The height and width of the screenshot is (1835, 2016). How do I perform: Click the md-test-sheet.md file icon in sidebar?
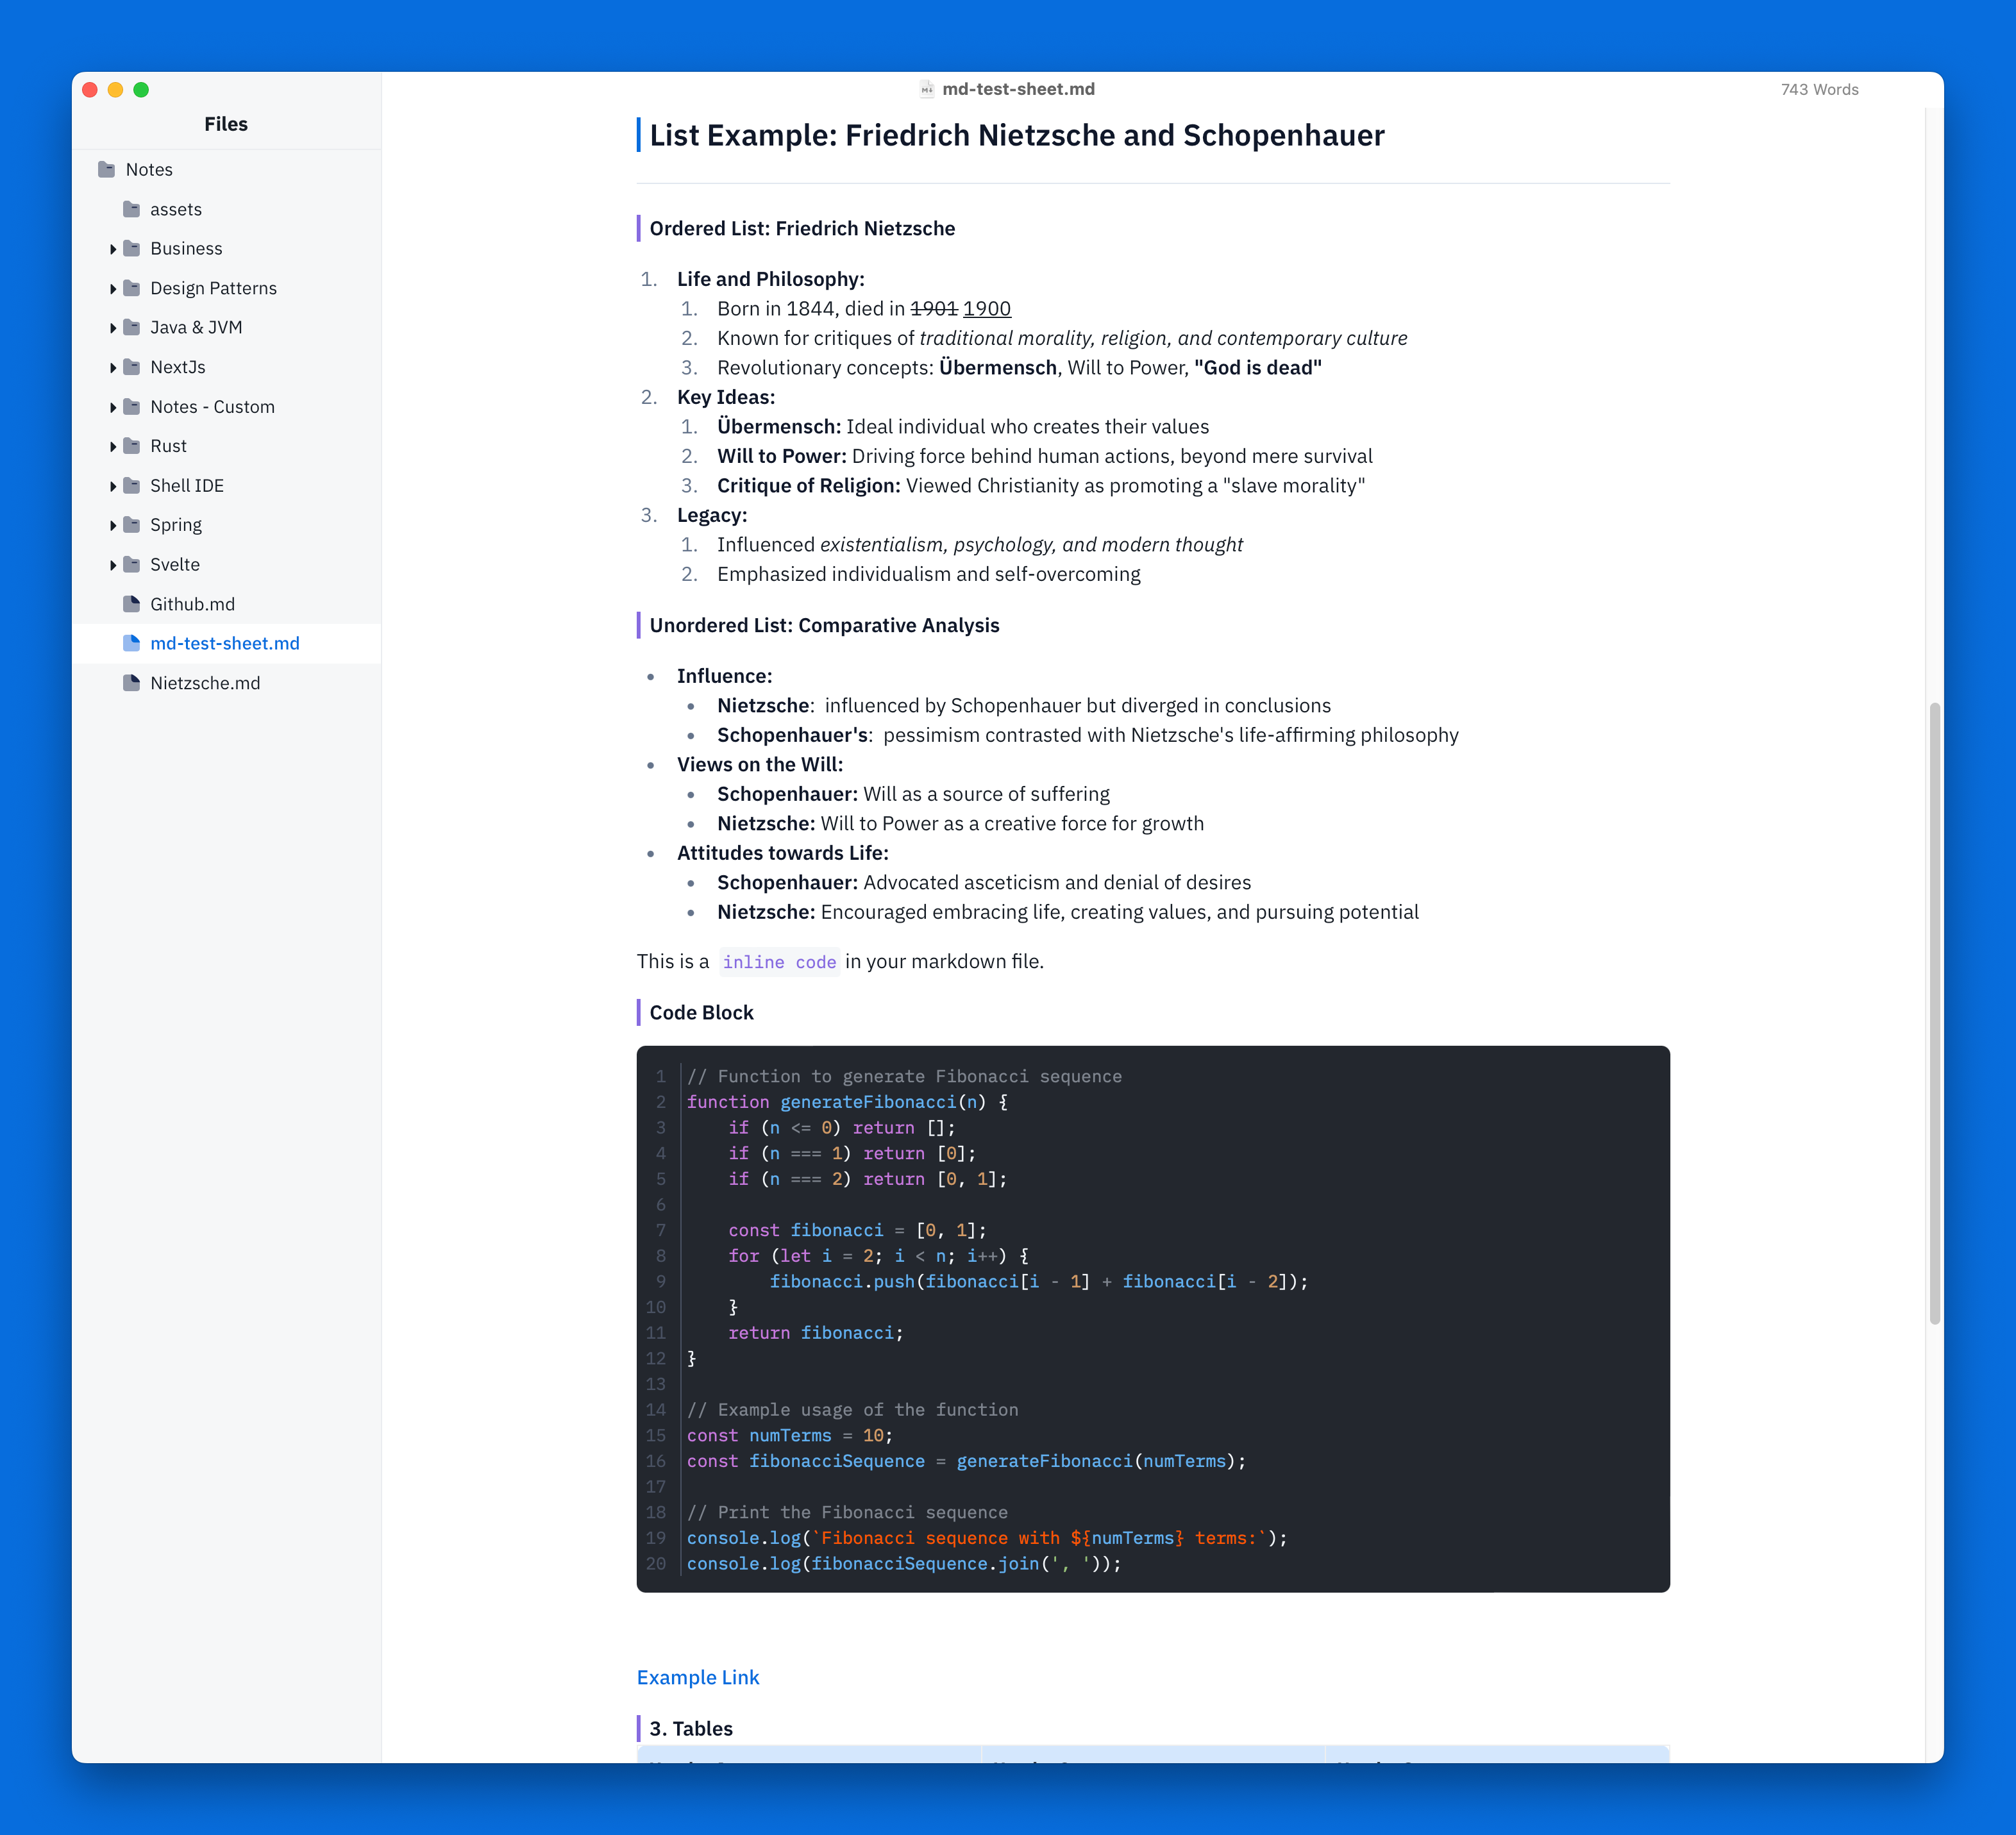[131, 643]
